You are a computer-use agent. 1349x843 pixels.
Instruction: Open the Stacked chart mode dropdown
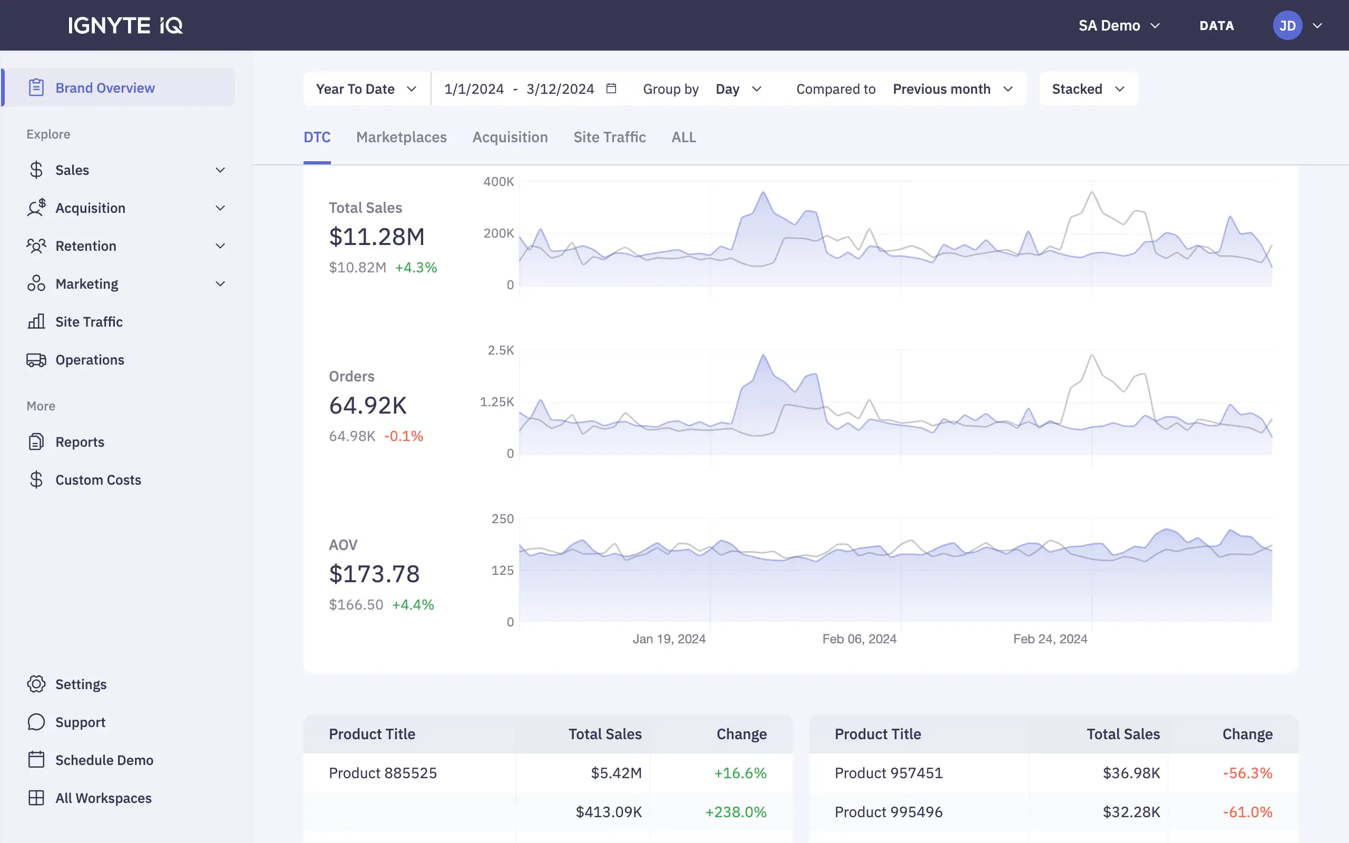click(x=1088, y=89)
